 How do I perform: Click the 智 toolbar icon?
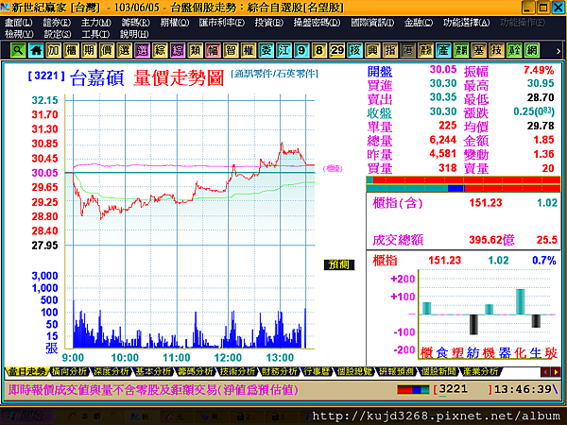(232, 50)
